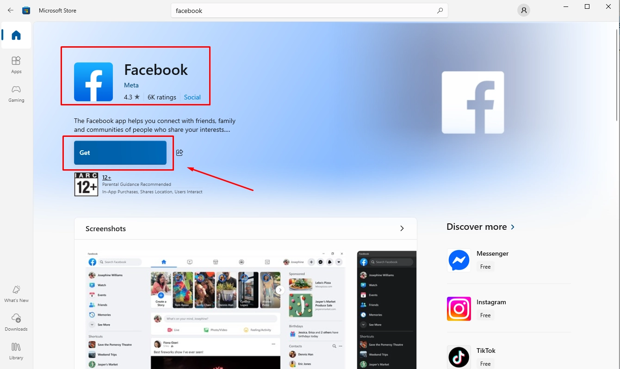Click the search box containing facebook
Screen dimensions: 620x369
[x=310, y=11]
